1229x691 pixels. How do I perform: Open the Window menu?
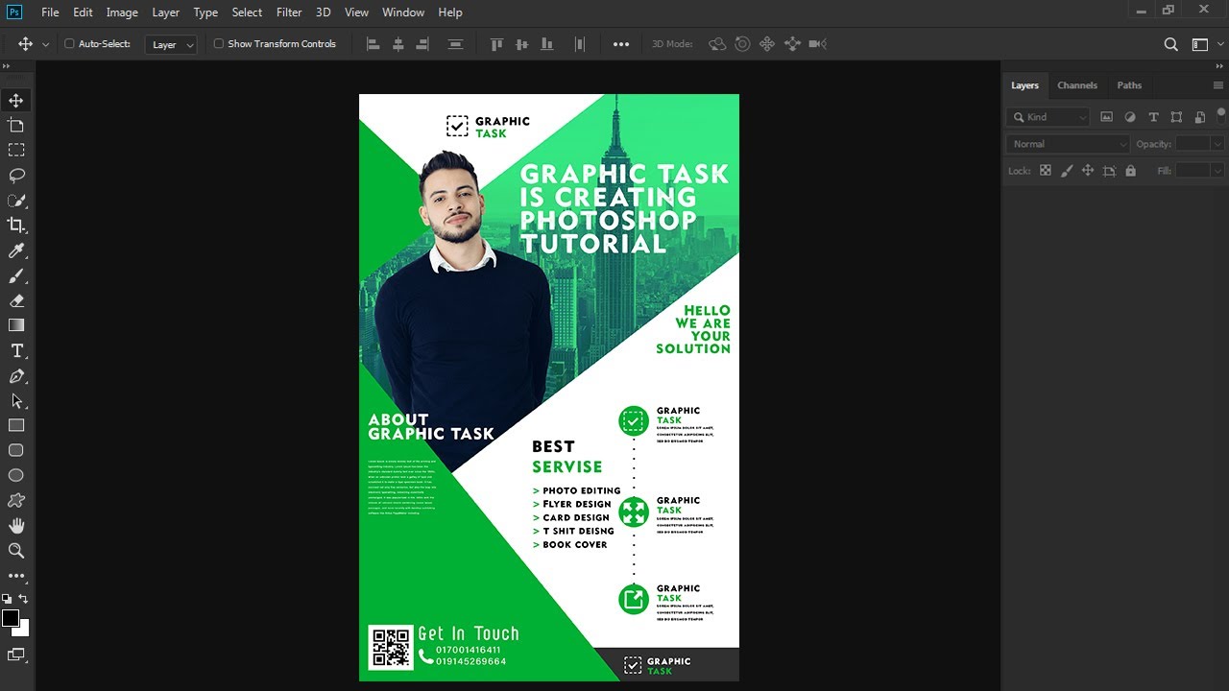[403, 12]
